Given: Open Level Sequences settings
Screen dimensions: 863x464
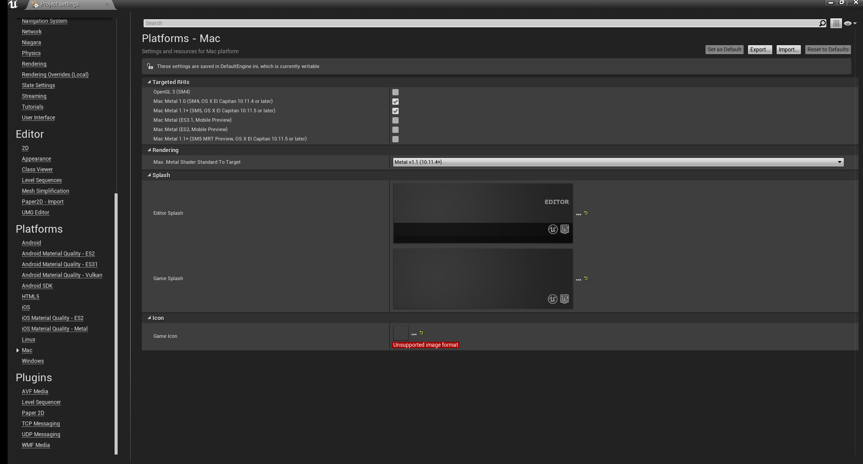Looking at the screenshot, I should (x=42, y=180).
